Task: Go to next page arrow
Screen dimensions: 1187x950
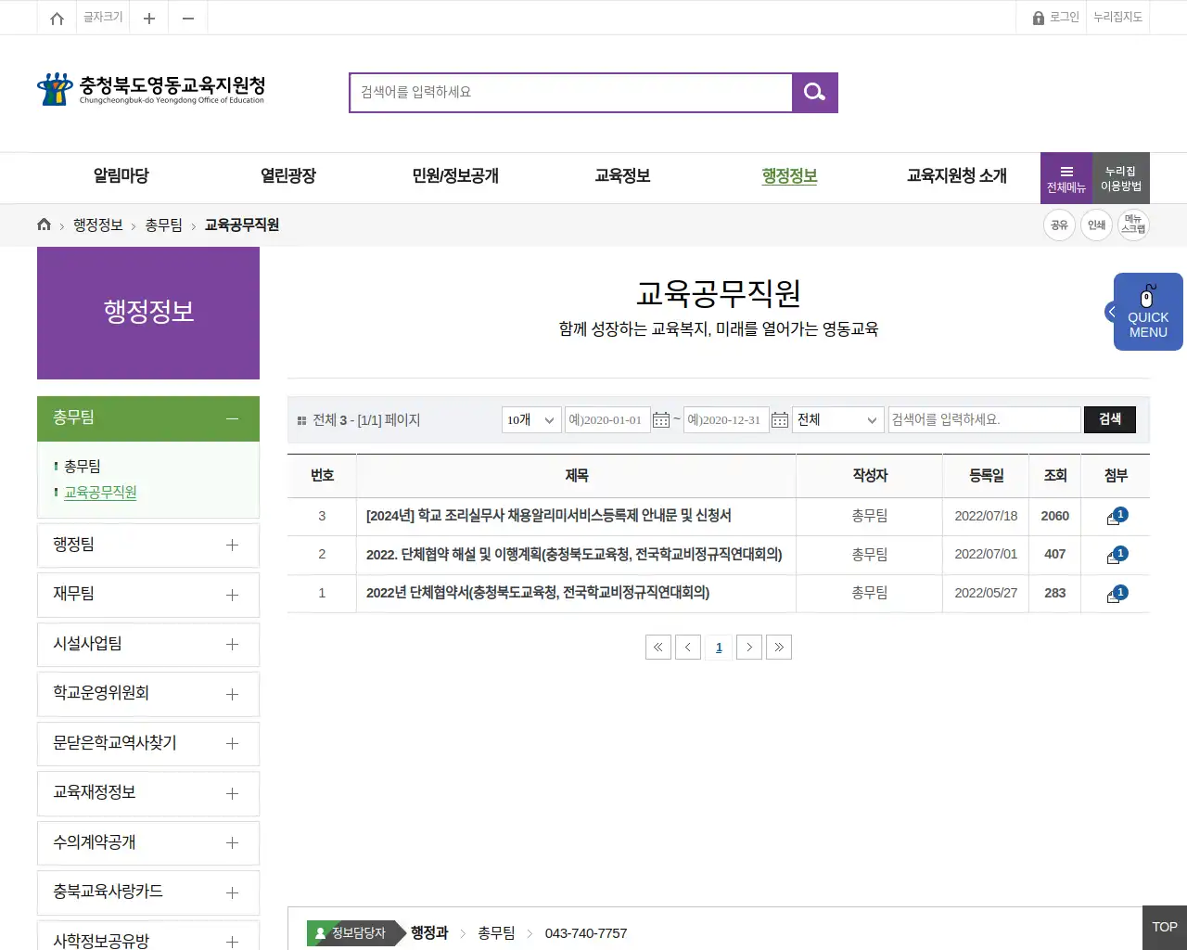Action: click(x=749, y=648)
